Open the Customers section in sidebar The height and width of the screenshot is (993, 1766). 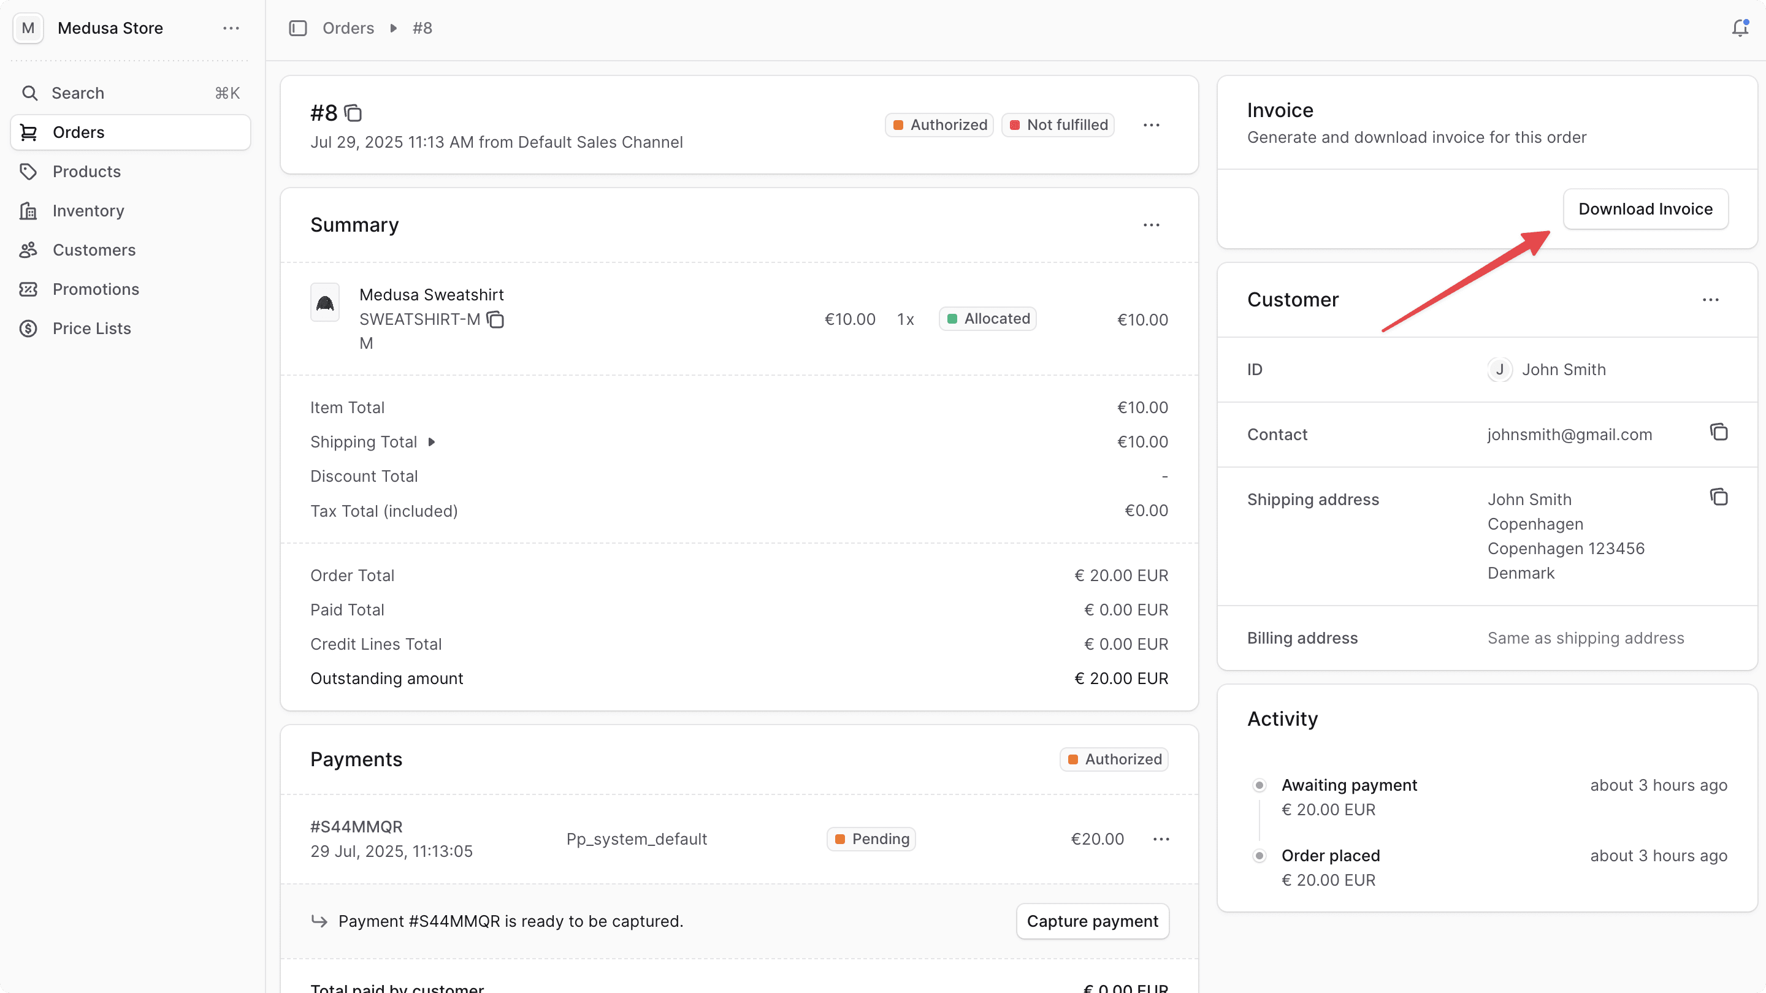[93, 249]
